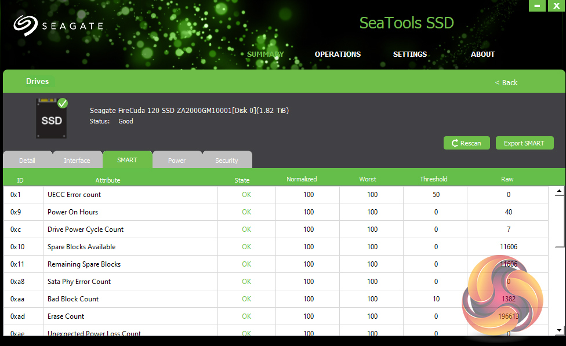This screenshot has width=566, height=346.
Task: Click the scrollbar down arrow
Action: pyautogui.click(x=559, y=330)
